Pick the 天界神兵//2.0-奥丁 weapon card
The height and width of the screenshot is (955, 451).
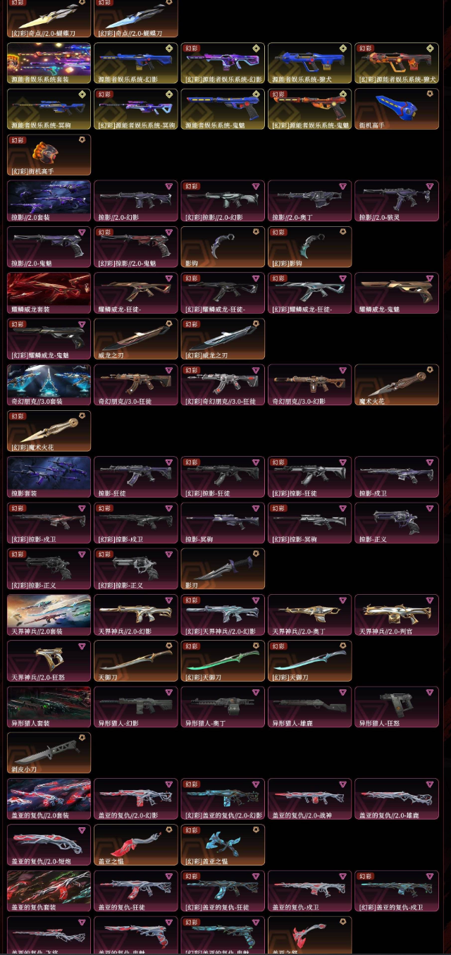click(310, 615)
